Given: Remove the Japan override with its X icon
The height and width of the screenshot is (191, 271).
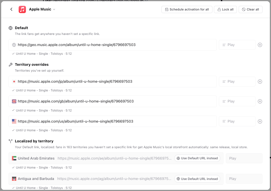Looking at the screenshot, I should [x=260, y=82].
